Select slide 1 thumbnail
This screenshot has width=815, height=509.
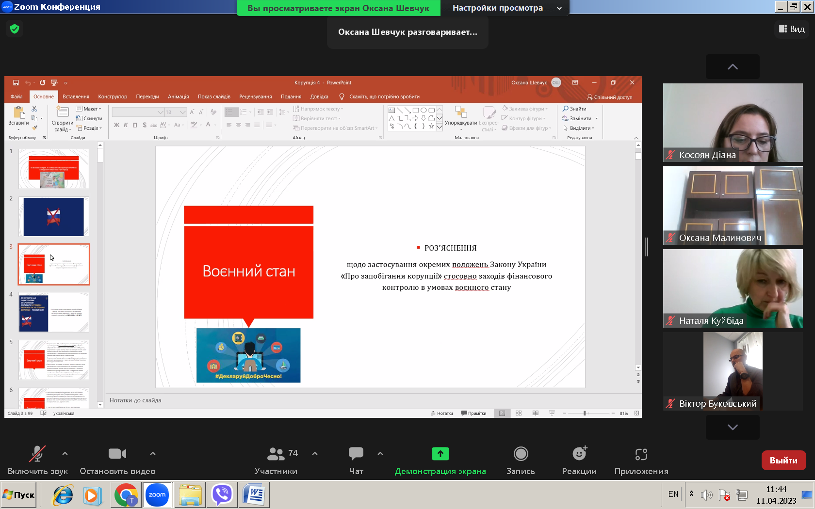pyautogui.click(x=54, y=169)
